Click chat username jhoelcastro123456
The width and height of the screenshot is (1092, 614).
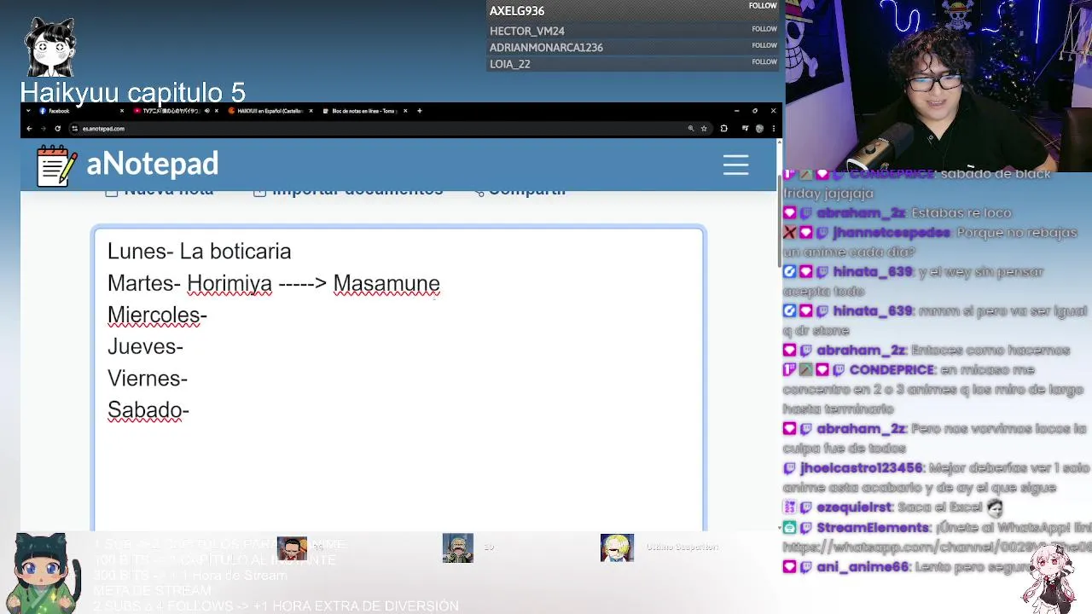pyautogui.click(x=861, y=468)
